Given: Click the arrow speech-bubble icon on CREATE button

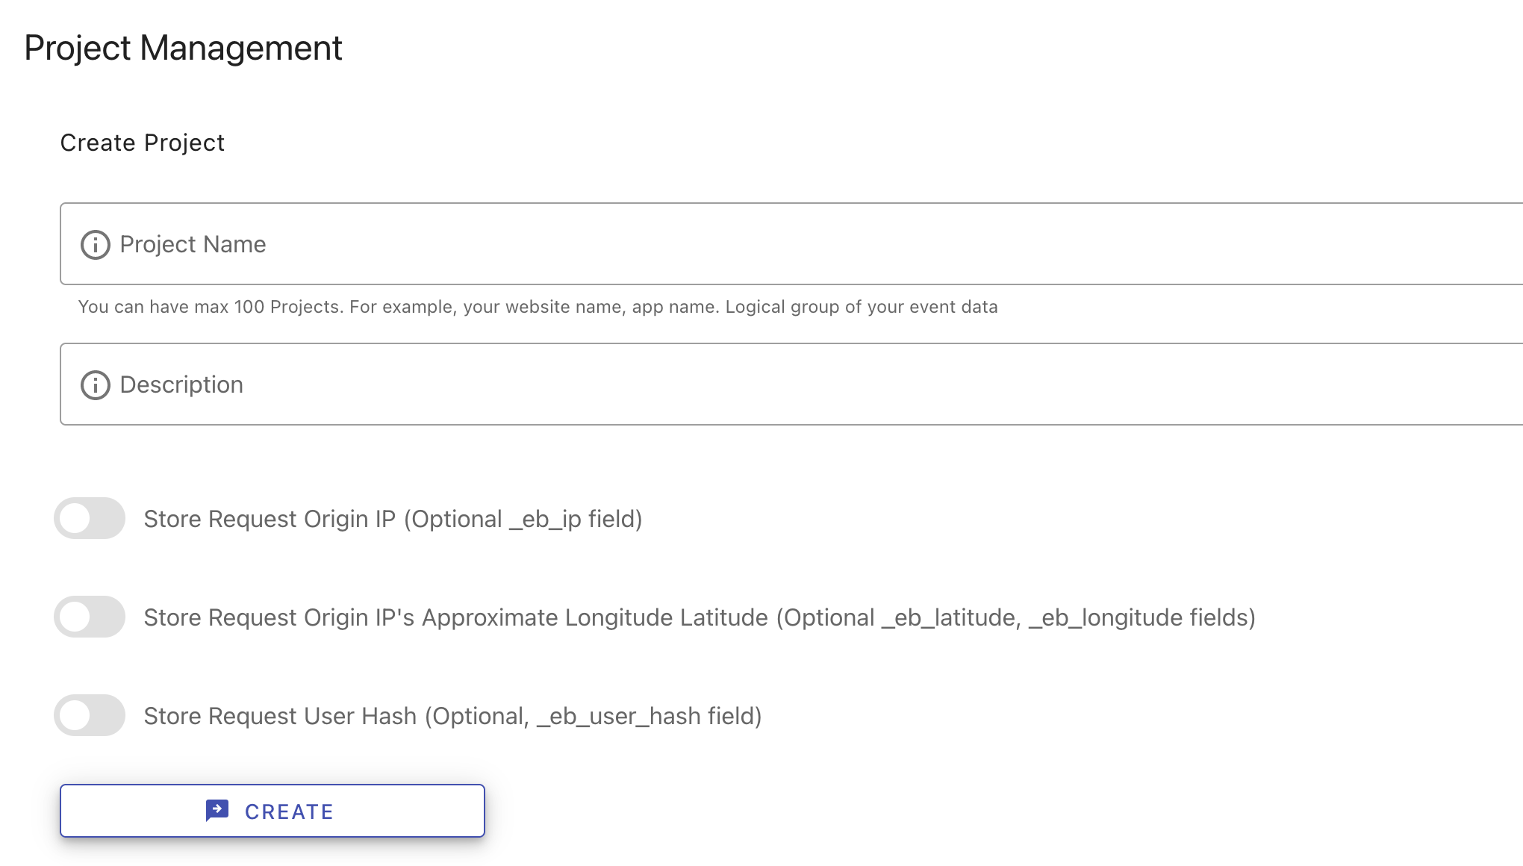Looking at the screenshot, I should click(x=218, y=810).
